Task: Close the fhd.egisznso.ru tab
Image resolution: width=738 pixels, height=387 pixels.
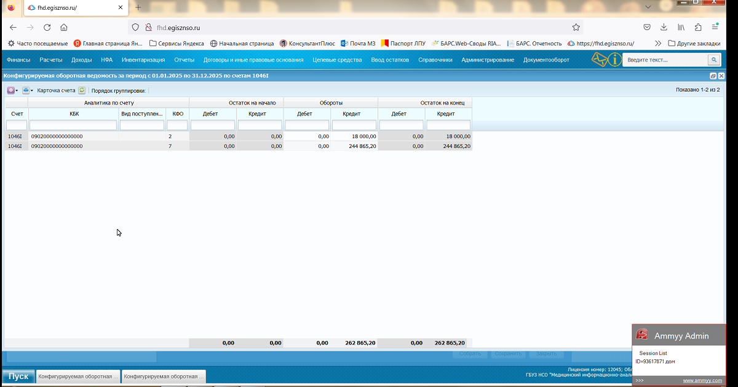Action: pyautogui.click(x=120, y=7)
